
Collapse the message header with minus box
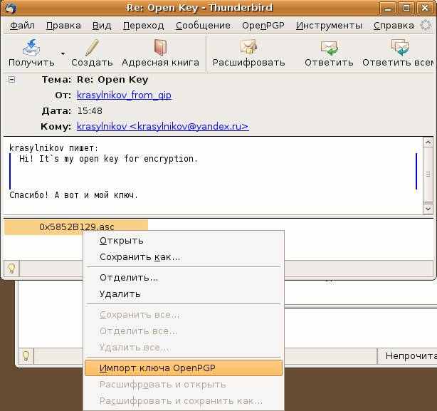(x=11, y=80)
